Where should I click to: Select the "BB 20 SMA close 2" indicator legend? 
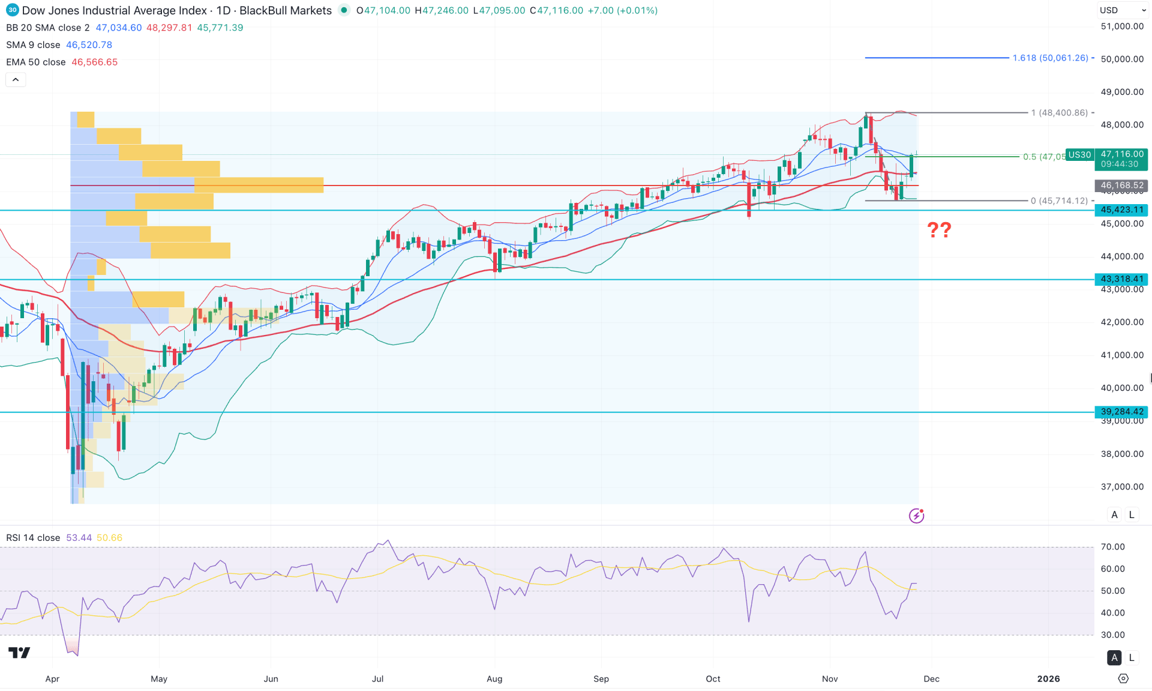coord(47,28)
